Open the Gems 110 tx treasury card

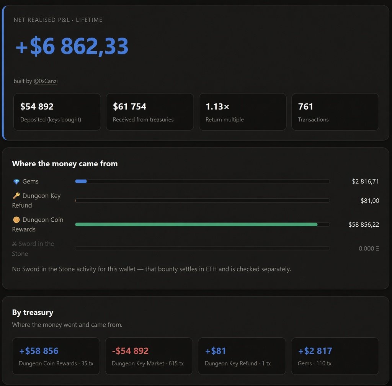[335, 356]
